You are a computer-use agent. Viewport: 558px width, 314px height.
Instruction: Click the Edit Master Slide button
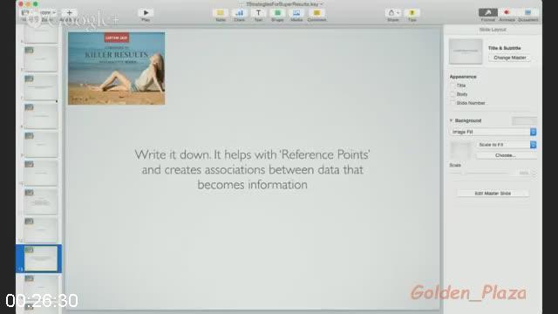493,194
